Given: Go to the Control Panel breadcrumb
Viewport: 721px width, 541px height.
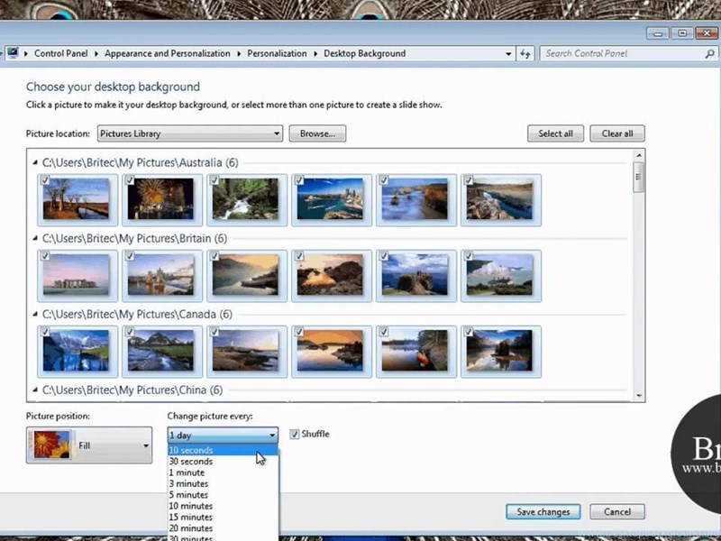Looking at the screenshot, I should 60,54.
